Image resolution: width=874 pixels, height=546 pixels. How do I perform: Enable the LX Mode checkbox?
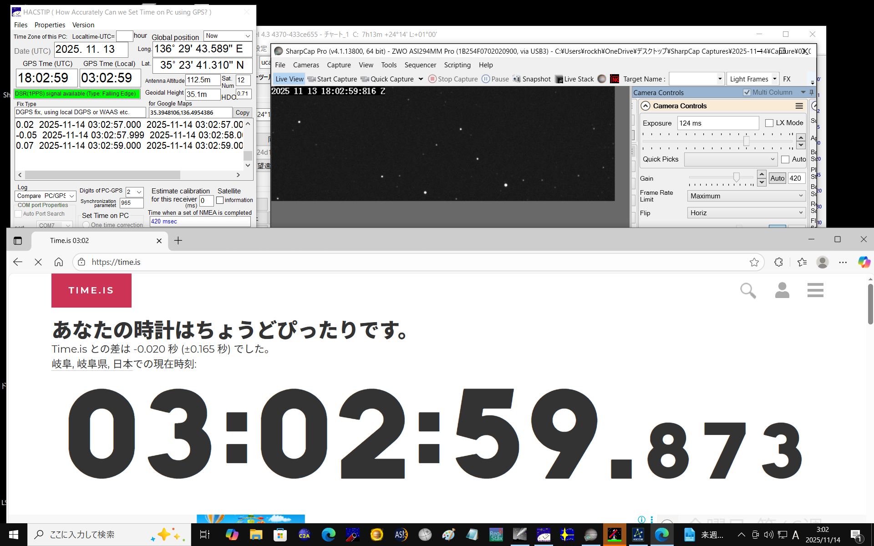click(x=769, y=123)
